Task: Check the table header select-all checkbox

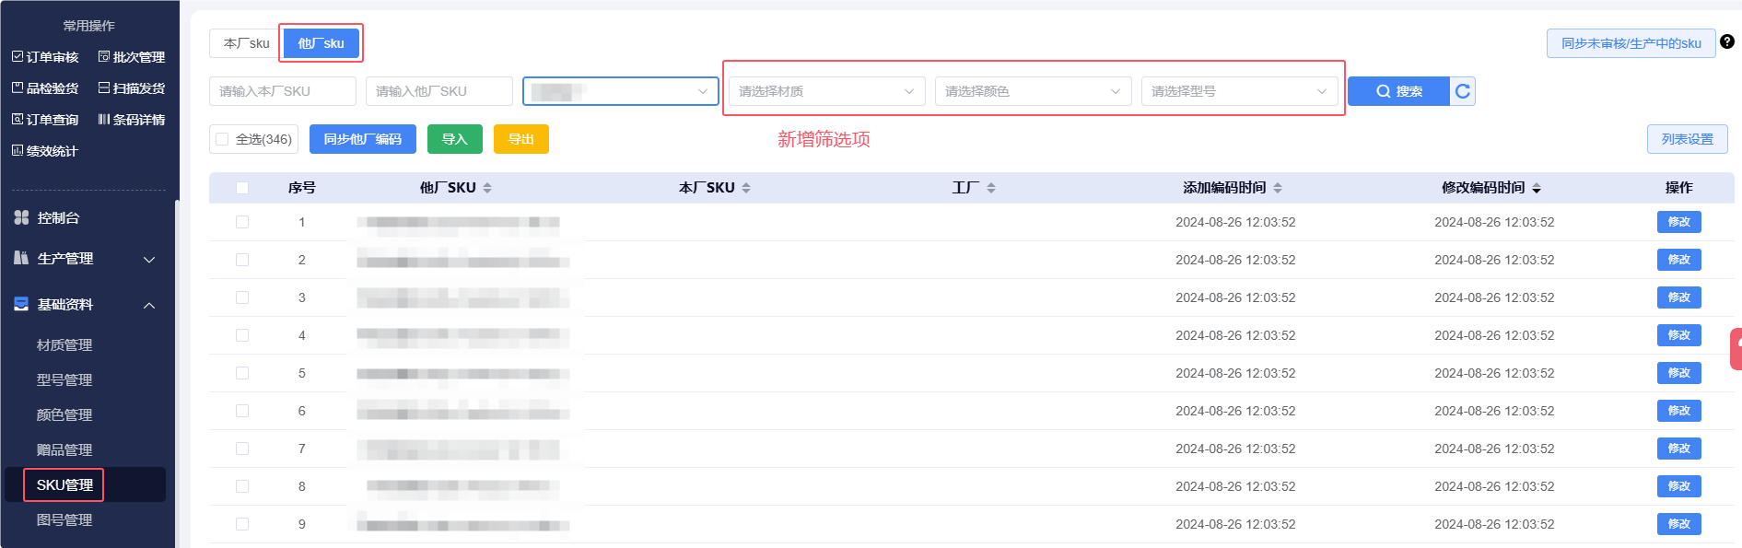Action: [242, 188]
